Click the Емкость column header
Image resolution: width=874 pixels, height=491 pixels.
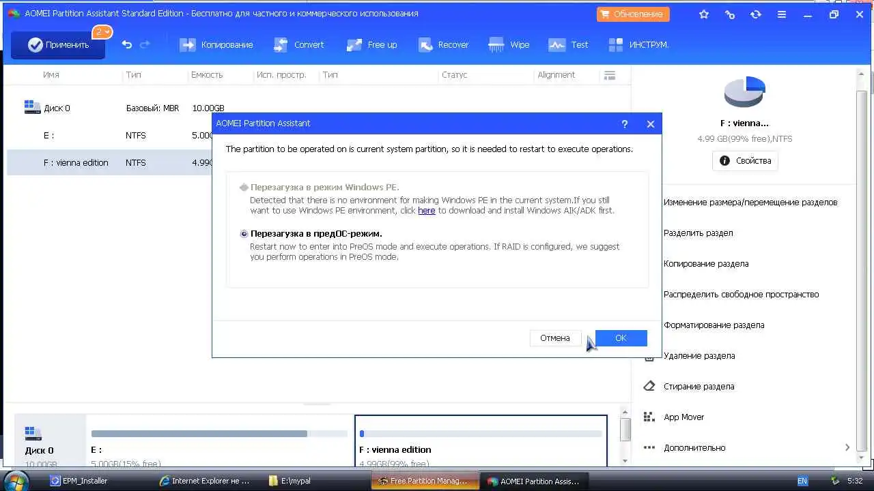(207, 75)
